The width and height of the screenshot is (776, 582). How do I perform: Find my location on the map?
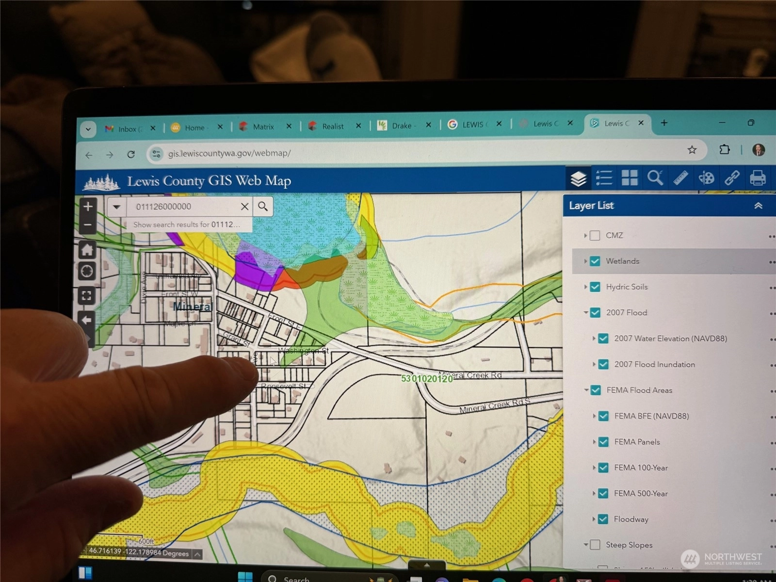[x=87, y=271]
